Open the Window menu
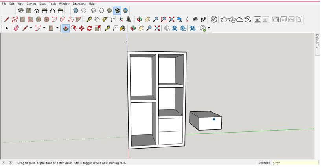The width and height of the screenshot is (322, 167). pos(64,4)
